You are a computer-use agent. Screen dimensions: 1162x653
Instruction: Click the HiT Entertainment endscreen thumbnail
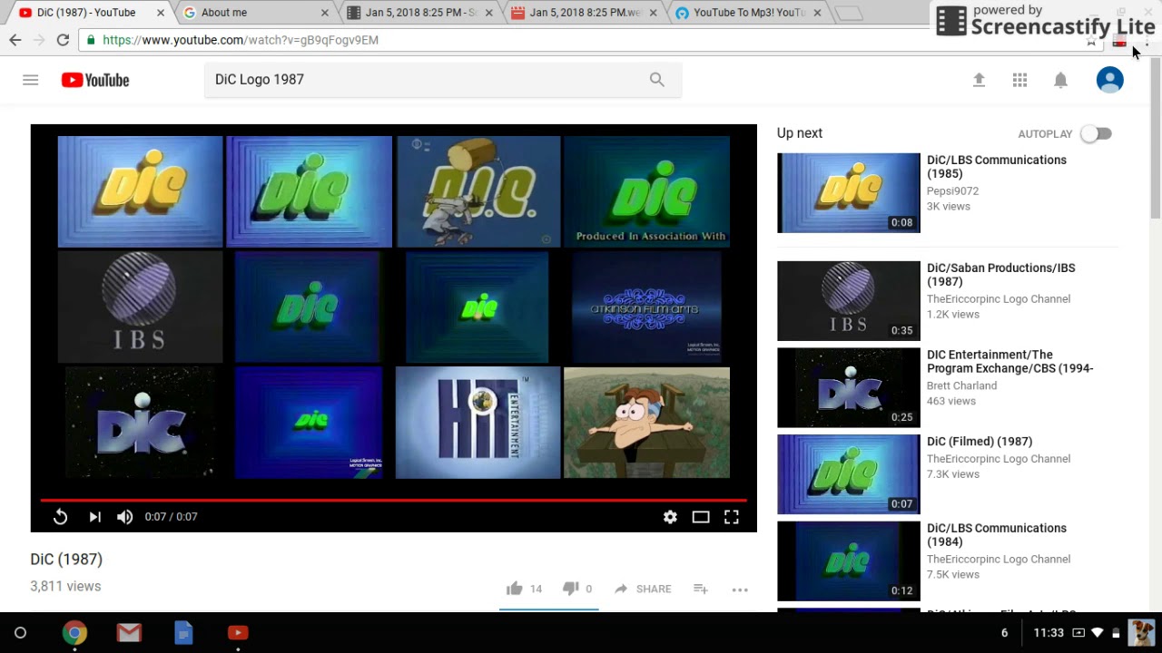(478, 422)
